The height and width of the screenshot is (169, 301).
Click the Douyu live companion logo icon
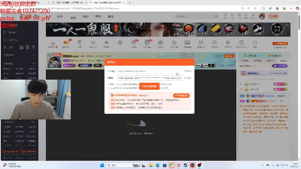(x=112, y=95)
